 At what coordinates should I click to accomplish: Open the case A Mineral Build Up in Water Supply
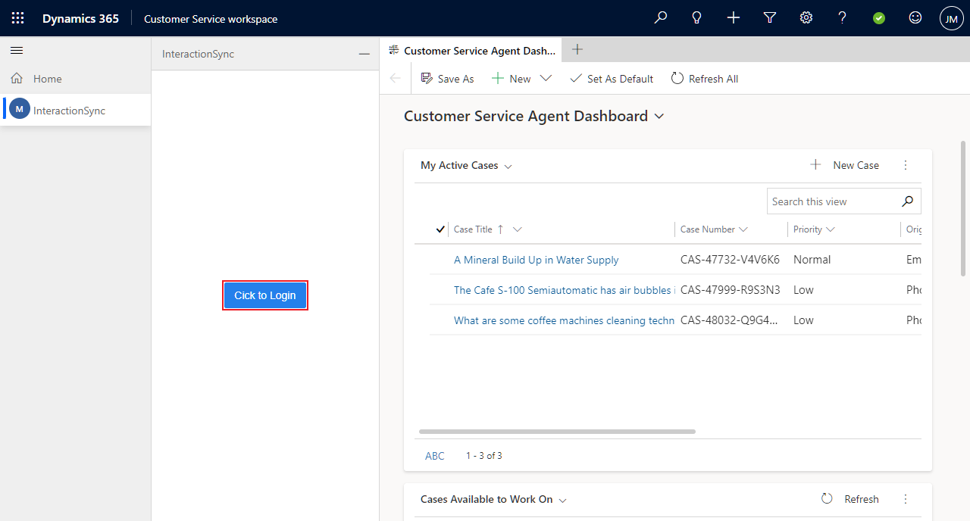coord(536,260)
